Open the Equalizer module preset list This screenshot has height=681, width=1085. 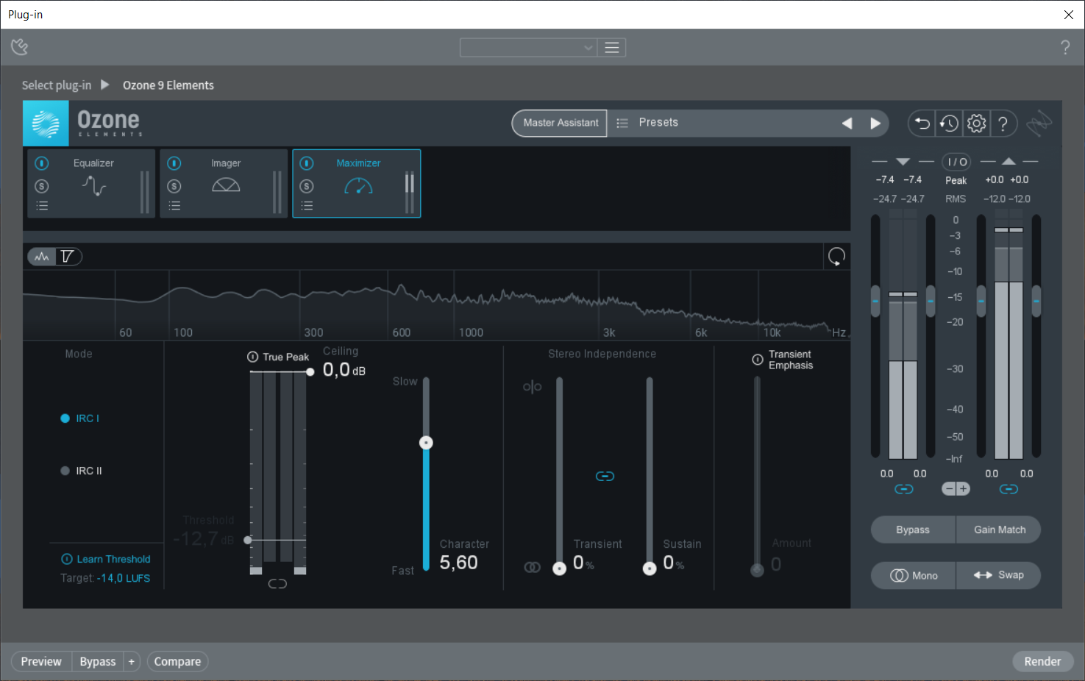click(42, 206)
